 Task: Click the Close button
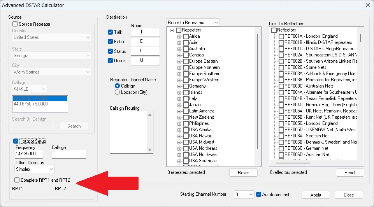coord(349,195)
